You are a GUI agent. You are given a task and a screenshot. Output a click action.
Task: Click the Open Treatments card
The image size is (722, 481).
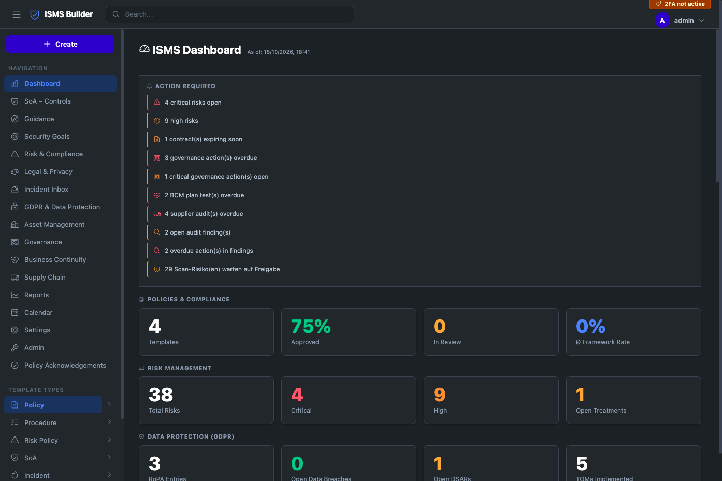tap(633, 400)
